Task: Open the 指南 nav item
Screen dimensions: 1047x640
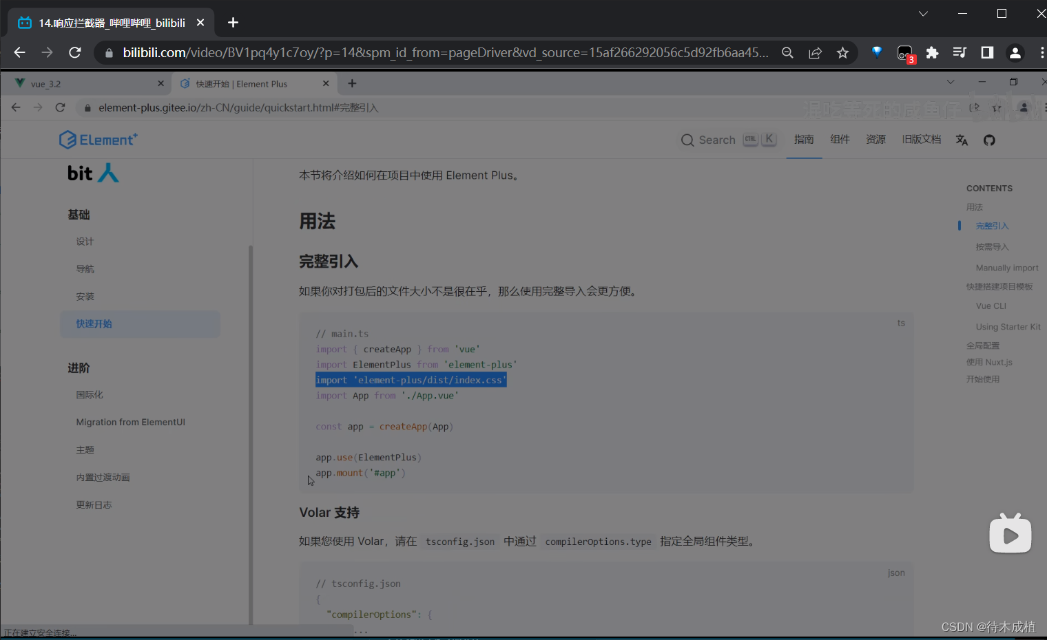Action: pyautogui.click(x=804, y=140)
